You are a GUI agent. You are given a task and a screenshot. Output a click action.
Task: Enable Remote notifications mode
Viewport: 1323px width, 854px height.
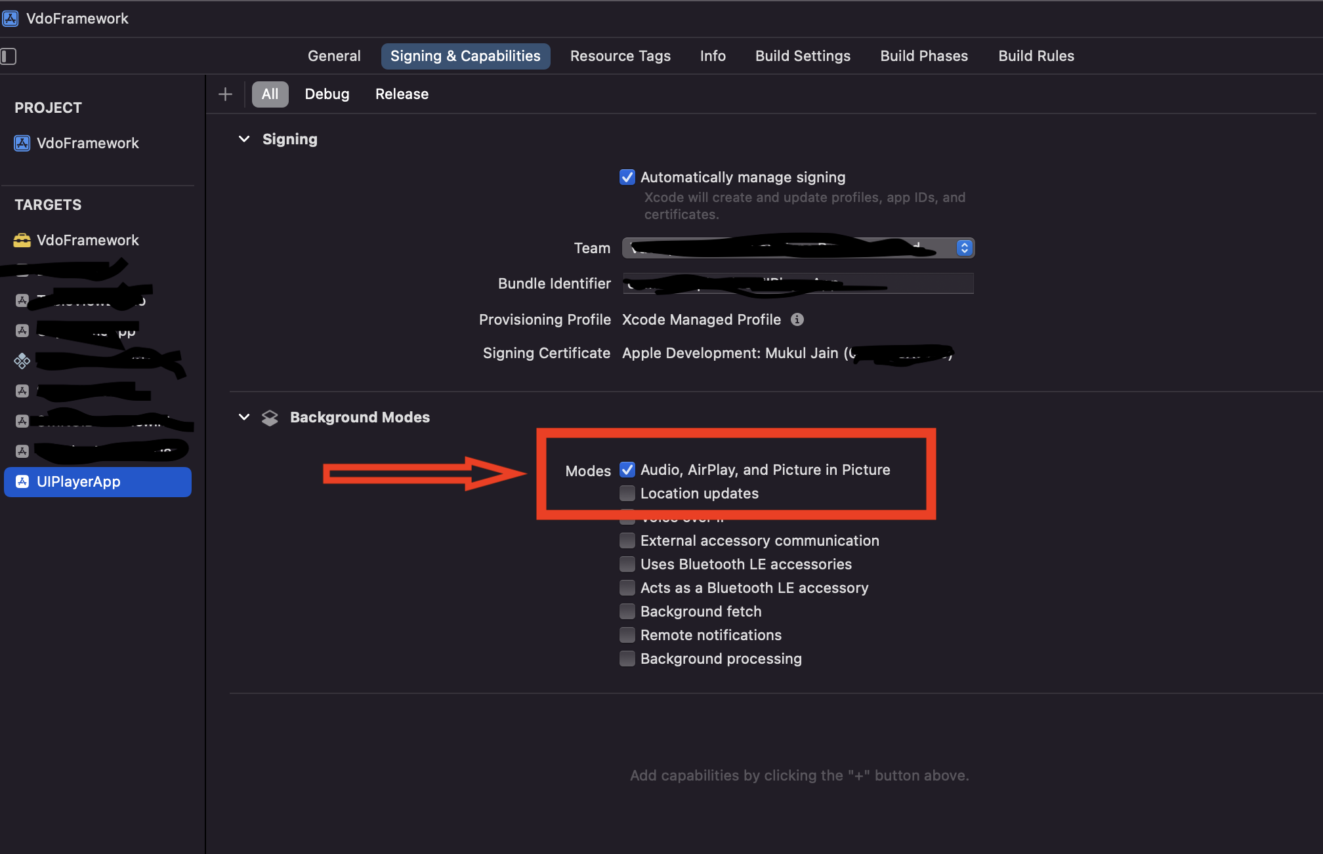tap(627, 635)
